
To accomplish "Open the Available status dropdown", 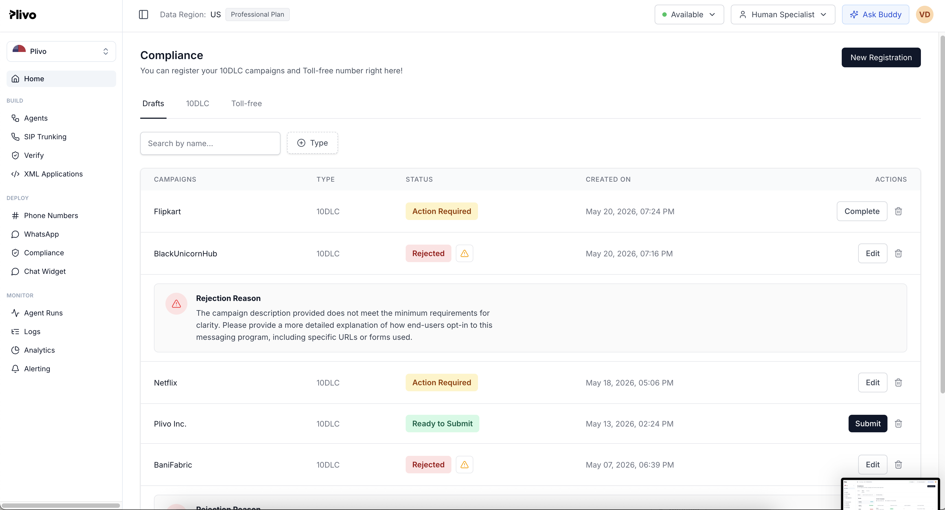I will (x=689, y=15).
